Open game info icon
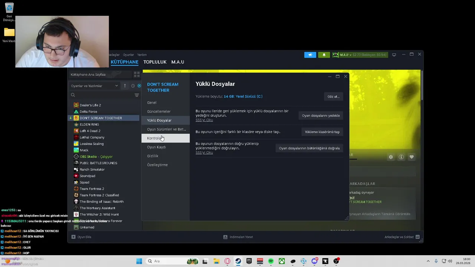This screenshot has height=267, width=475. click(401, 157)
